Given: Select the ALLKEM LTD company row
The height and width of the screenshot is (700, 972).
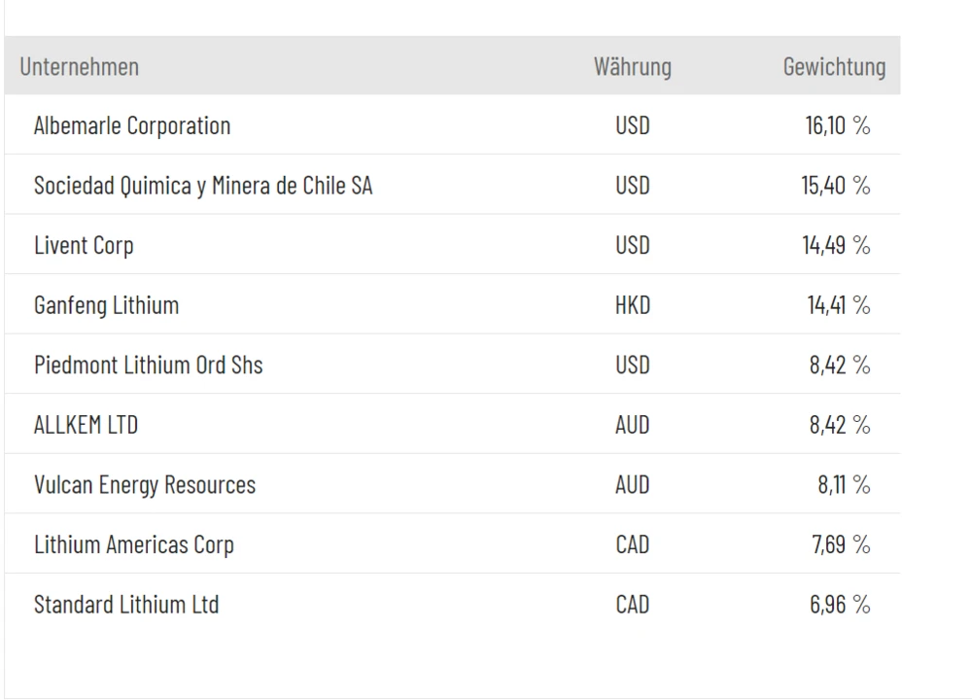Looking at the screenshot, I should [x=86, y=426].
